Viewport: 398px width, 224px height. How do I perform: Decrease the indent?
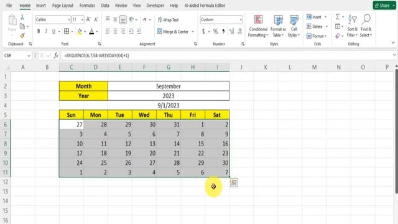tap(131, 31)
